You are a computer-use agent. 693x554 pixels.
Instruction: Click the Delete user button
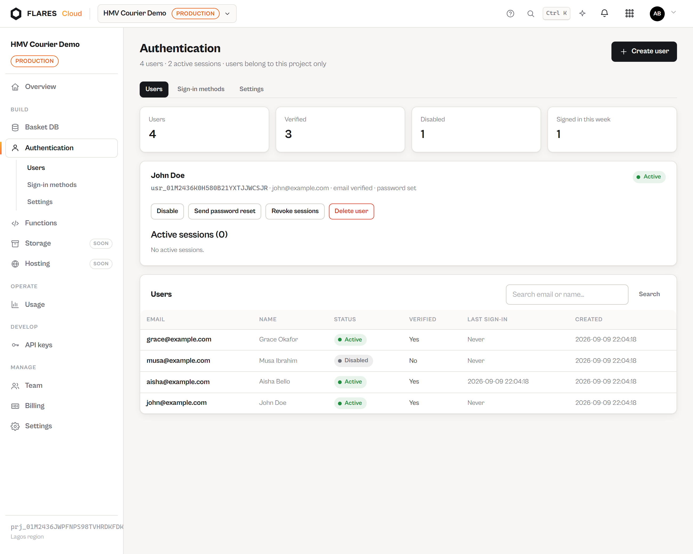click(351, 211)
